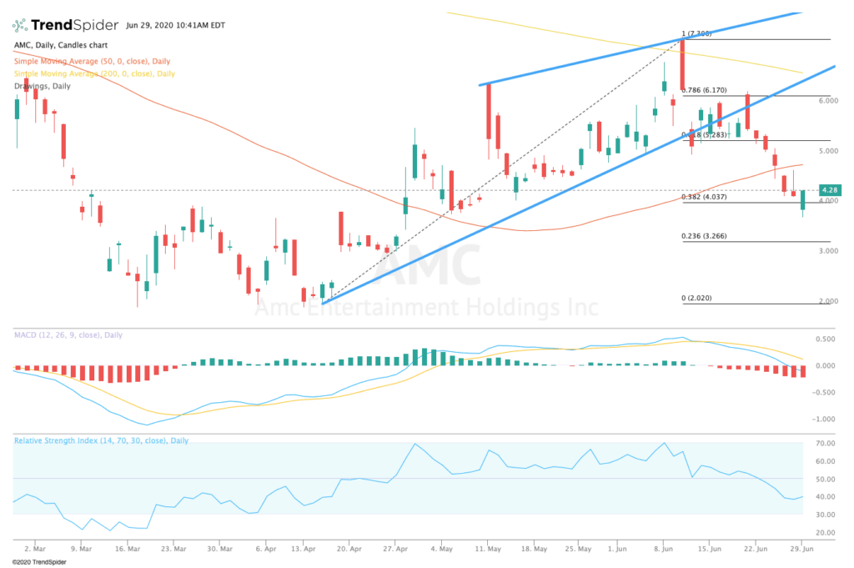Image resolution: width=854 pixels, height=568 pixels.
Task: Click the 6.000 price axis label
Action: (828, 101)
